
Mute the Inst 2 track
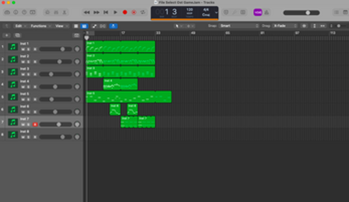tap(23, 62)
